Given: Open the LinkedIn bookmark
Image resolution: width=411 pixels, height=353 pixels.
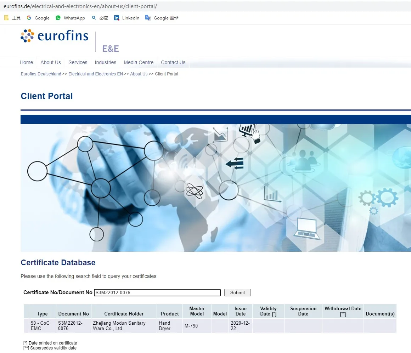Looking at the screenshot, I should (x=126, y=18).
